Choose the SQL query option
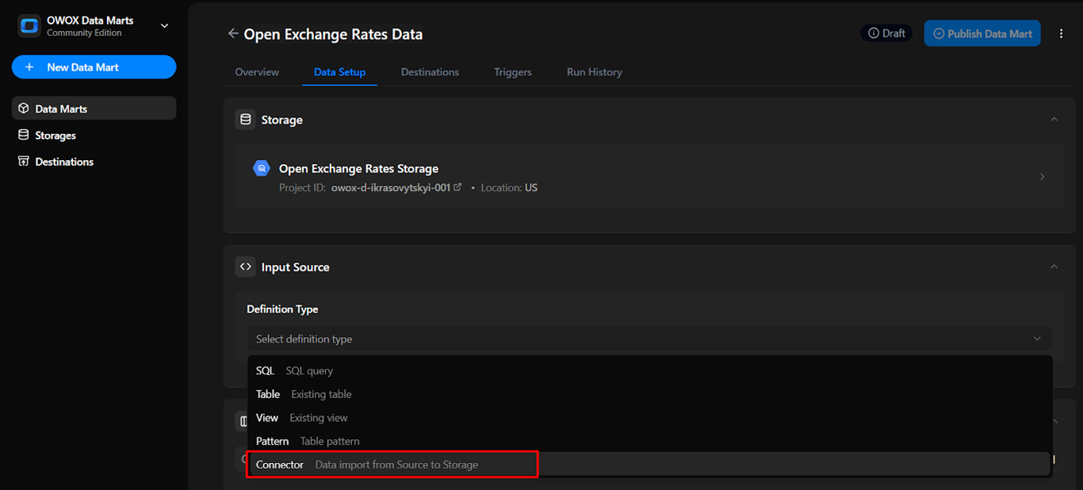The width and height of the screenshot is (1083, 490). point(649,371)
